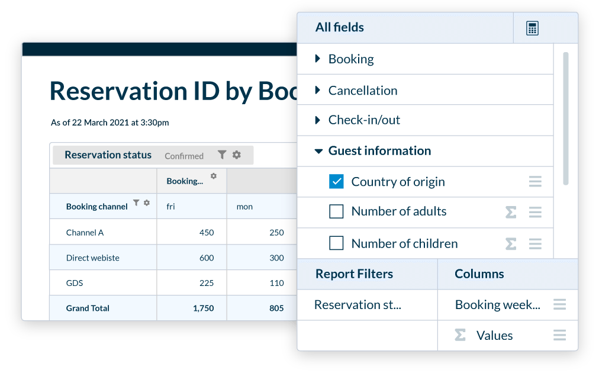This screenshot has width=599, height=373.
Task: Click the 805 Grand Total cell
Action: (276, 308)
